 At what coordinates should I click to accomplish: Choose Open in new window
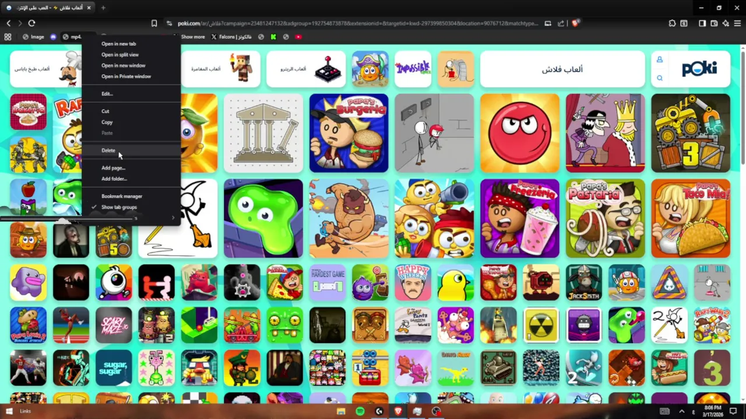[x=131, y=65]
